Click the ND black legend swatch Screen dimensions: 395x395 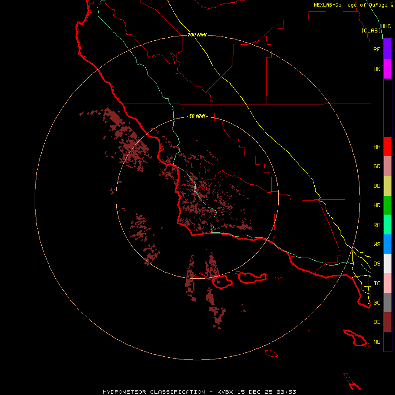388,341
